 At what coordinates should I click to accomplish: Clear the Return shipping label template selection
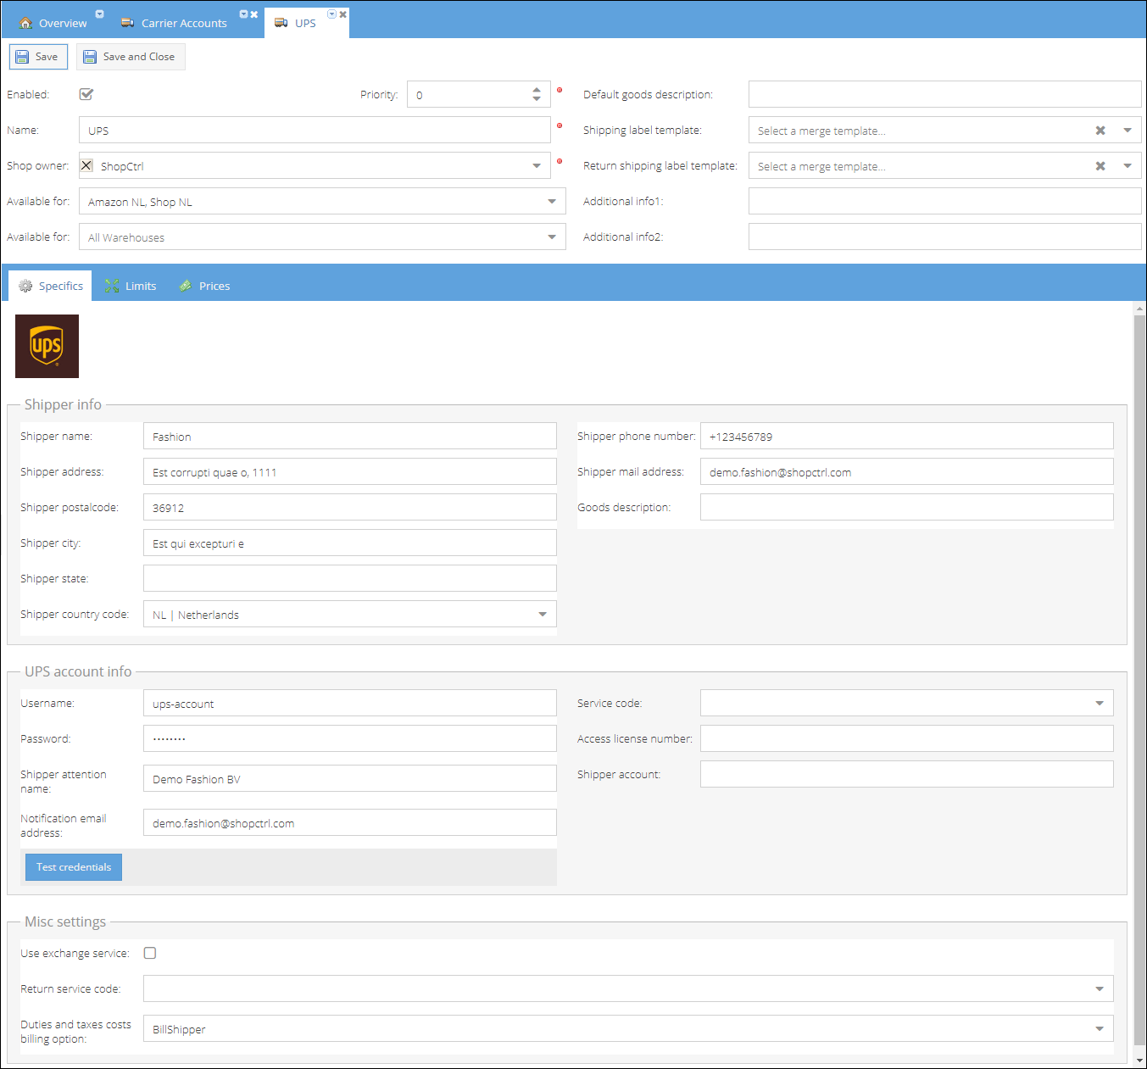[1100, 166]
